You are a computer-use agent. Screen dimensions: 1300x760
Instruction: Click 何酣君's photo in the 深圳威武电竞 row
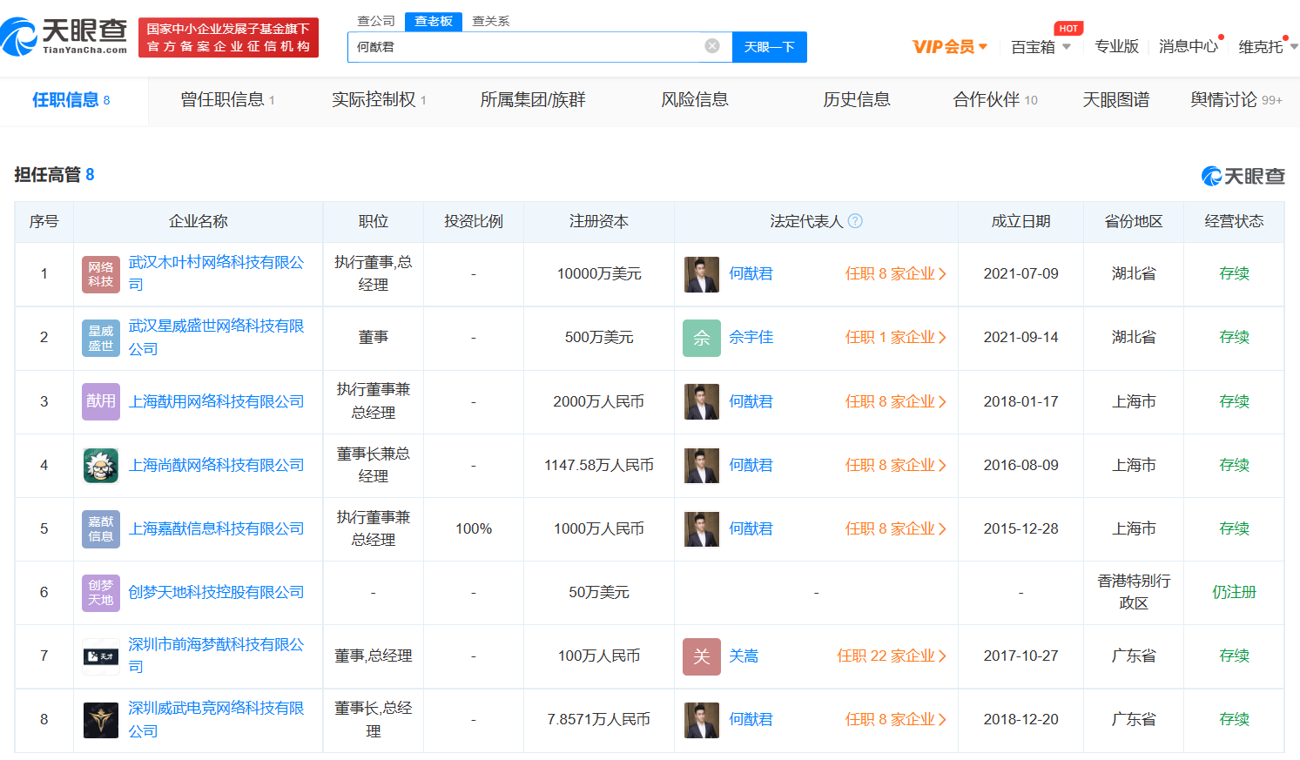coord(702,720)
